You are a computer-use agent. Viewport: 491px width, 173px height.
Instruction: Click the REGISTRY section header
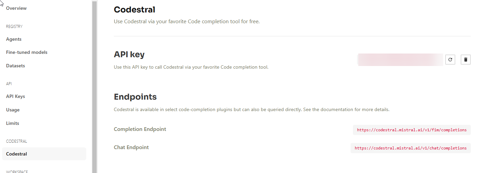[x=14, y=27]
